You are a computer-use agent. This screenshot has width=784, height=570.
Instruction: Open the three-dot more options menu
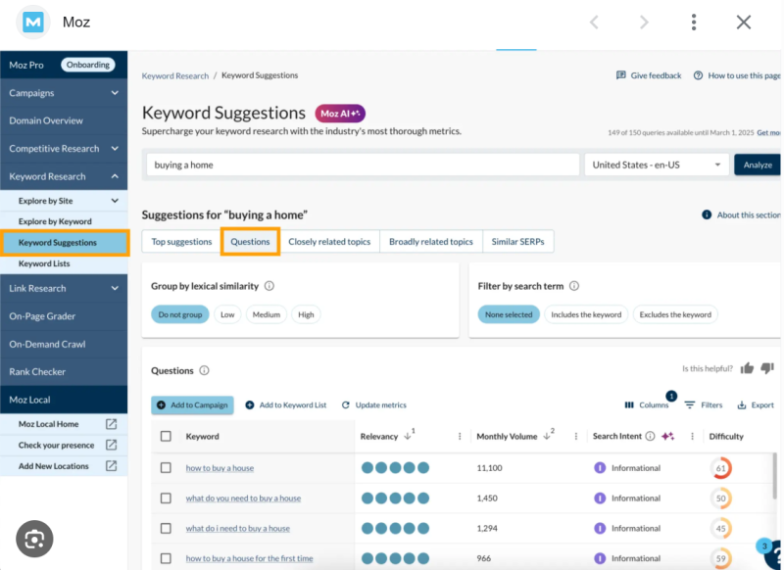(x=694, y=22)
